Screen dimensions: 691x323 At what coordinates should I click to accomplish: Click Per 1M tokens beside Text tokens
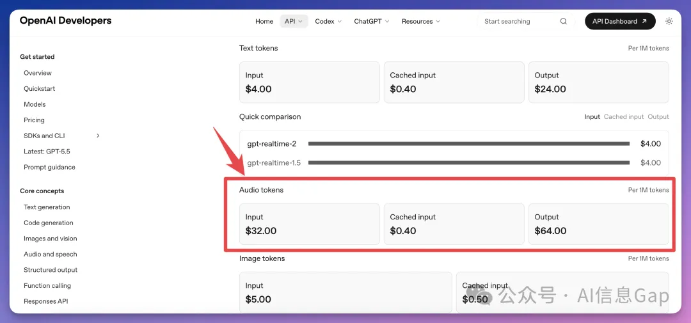649,49
